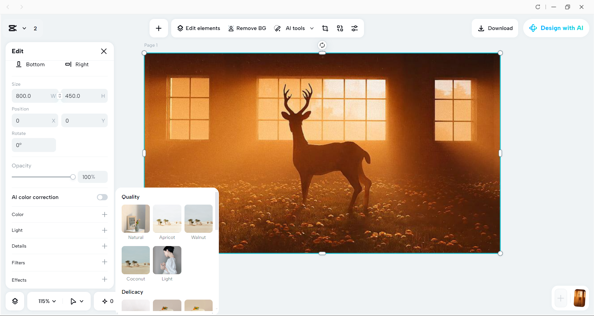Open the 115% zoom level dropdown

click(x=46, y=301)
